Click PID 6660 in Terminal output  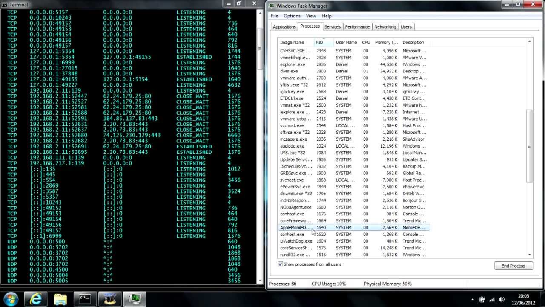[234, 135]
